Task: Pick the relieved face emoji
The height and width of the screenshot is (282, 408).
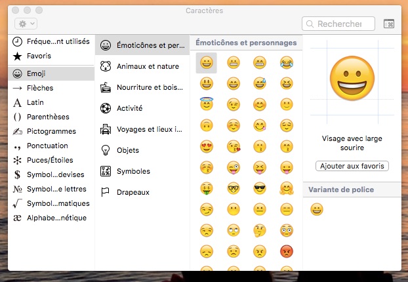Action: tap(287, 126)
